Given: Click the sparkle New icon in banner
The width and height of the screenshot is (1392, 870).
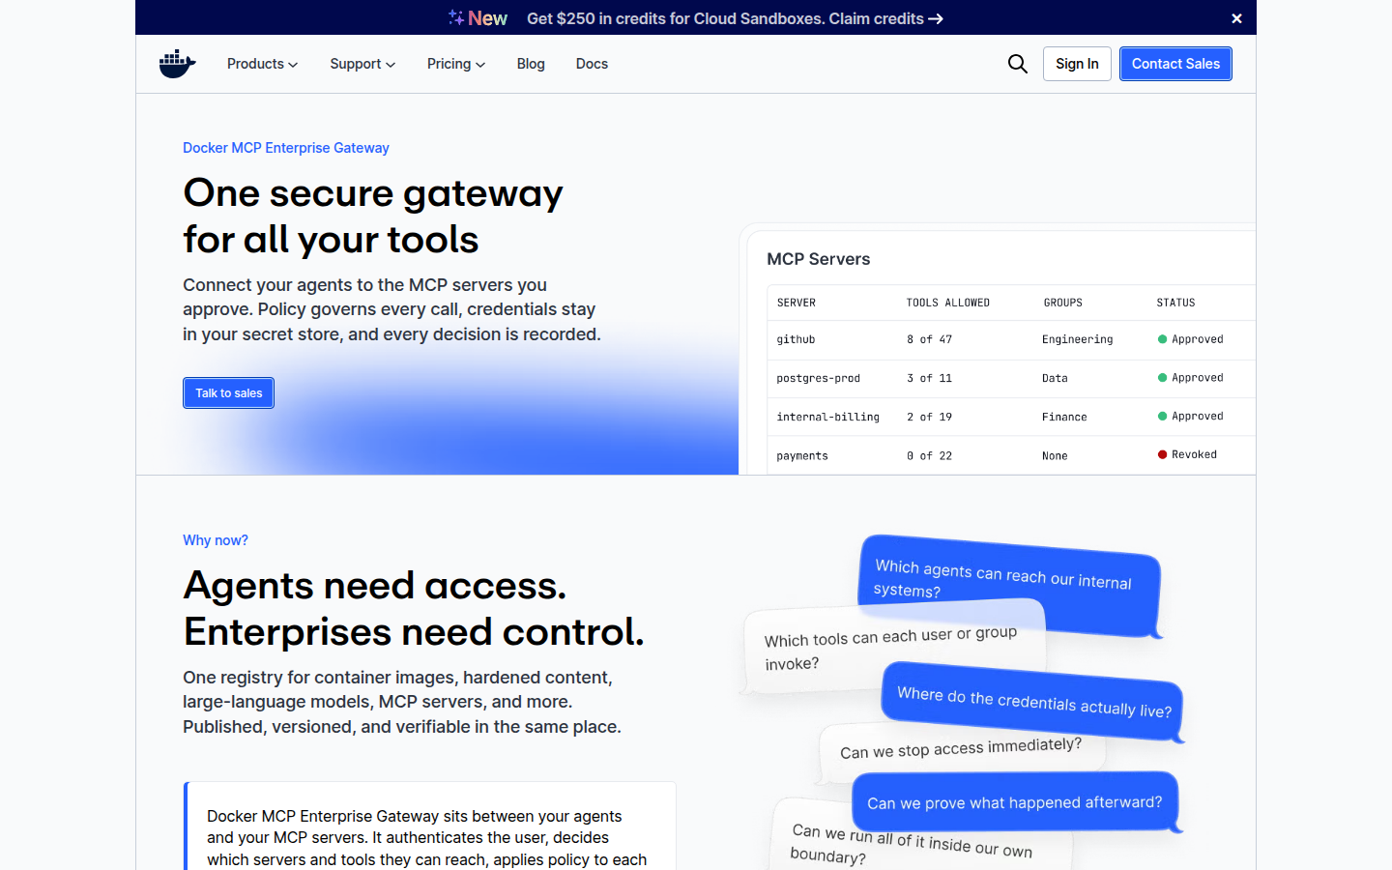Looking at the screenshot, I should pyautogui.click(x=456, y=17).
